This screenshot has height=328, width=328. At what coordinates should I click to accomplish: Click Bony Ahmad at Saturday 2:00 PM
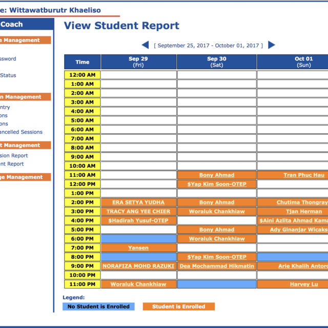[x=217, y=202]
